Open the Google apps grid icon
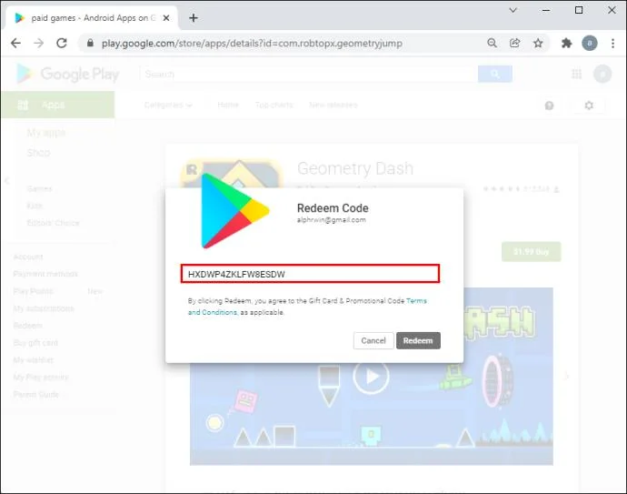The height and width of the screenshot is (494, 627). 577,74
